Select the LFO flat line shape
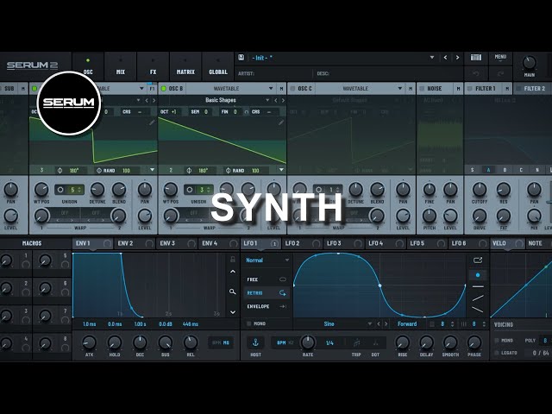This screenshot has height=414, width=552. [478, 287]
